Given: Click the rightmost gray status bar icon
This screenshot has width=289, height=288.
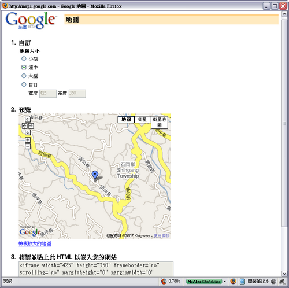Looking at the screenshot, I should pos(282,282).
